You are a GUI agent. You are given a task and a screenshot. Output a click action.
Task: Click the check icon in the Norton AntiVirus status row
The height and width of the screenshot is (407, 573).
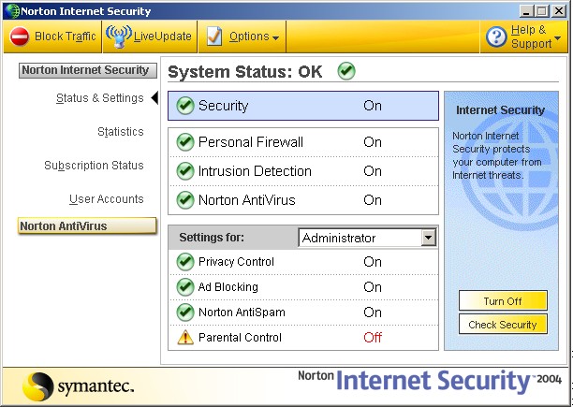(x=185, y=200)
